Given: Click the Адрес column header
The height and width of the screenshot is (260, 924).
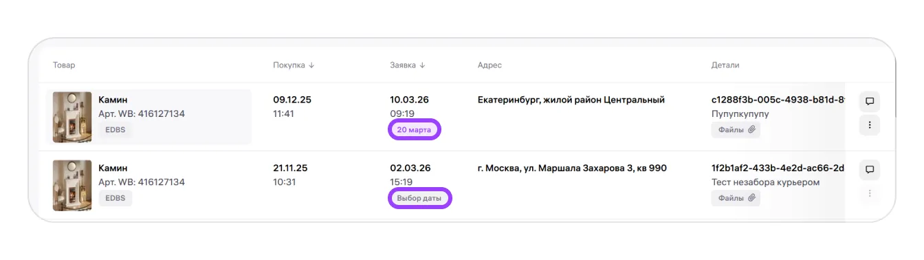Looking at the screenshot, I should click(x=489, y=65).
